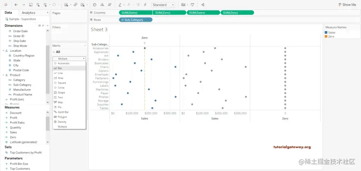Click the Sub-Category pill on Rows
The image size is (361, 171).
coord(136,20)
